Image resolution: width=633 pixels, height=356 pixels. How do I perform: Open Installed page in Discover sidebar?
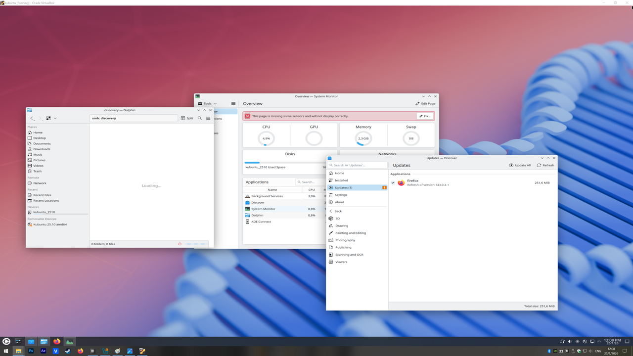tap(357, 180)
